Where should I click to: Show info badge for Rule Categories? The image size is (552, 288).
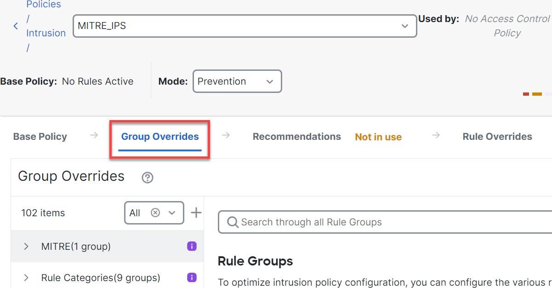[192, 277]
